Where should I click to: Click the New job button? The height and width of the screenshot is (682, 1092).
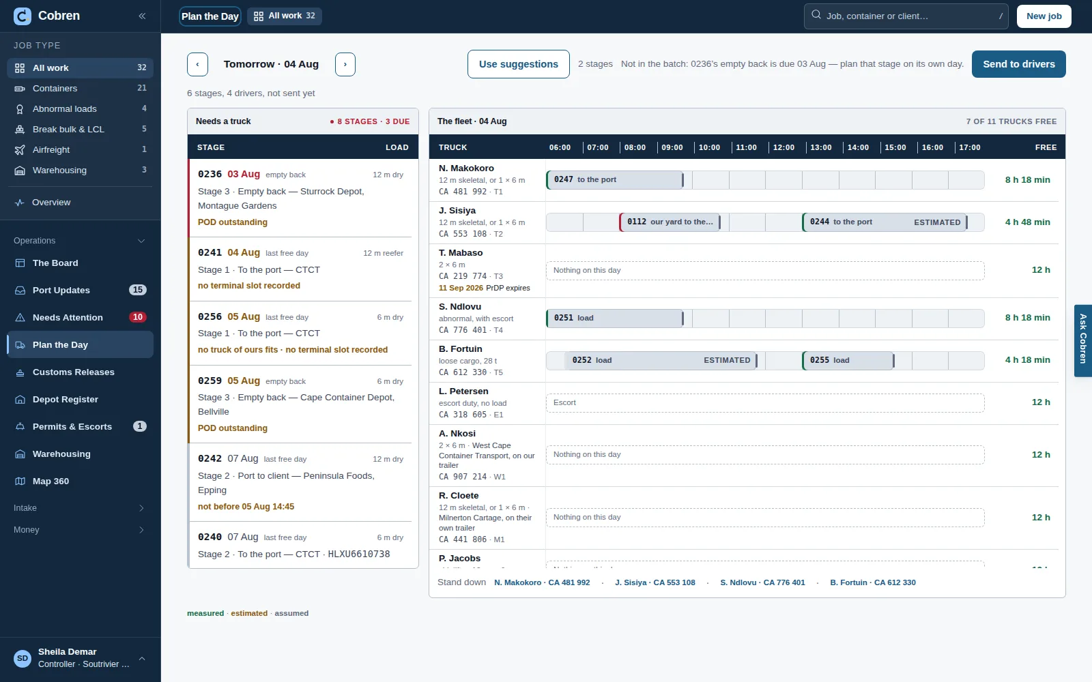(1044, 16)
